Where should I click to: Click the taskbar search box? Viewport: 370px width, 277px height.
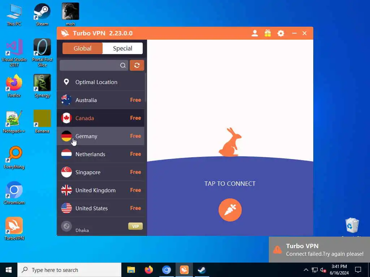(69, 270)
